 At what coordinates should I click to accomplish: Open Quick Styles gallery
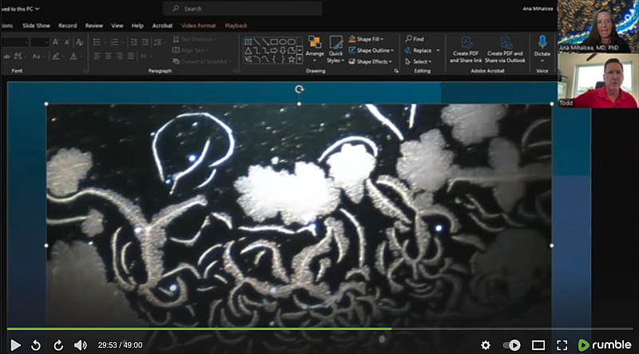(x=335, y=48)
